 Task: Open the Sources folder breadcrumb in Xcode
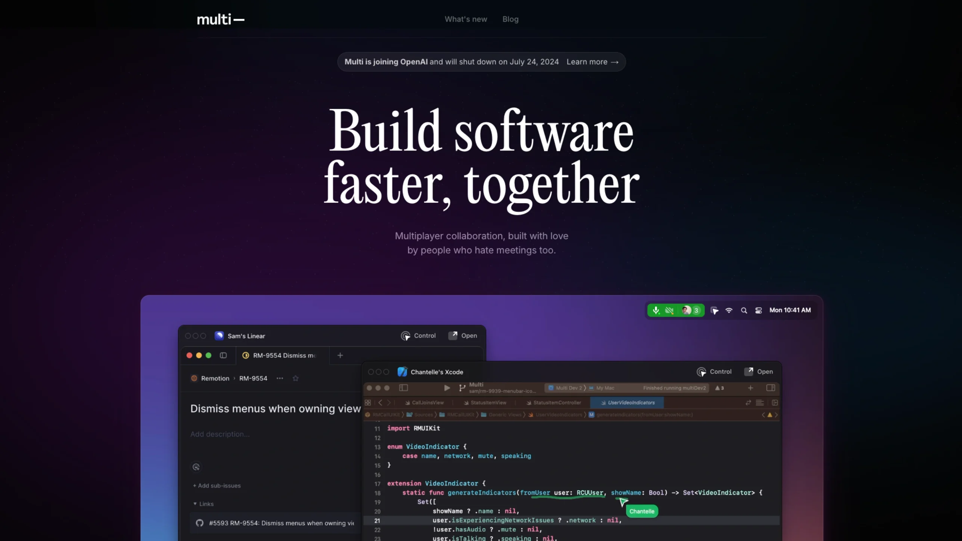420,415
